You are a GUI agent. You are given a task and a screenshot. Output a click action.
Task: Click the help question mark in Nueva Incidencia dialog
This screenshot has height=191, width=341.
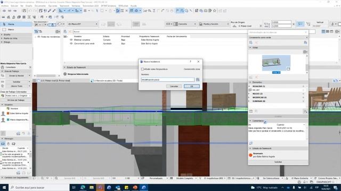(190, 62)
